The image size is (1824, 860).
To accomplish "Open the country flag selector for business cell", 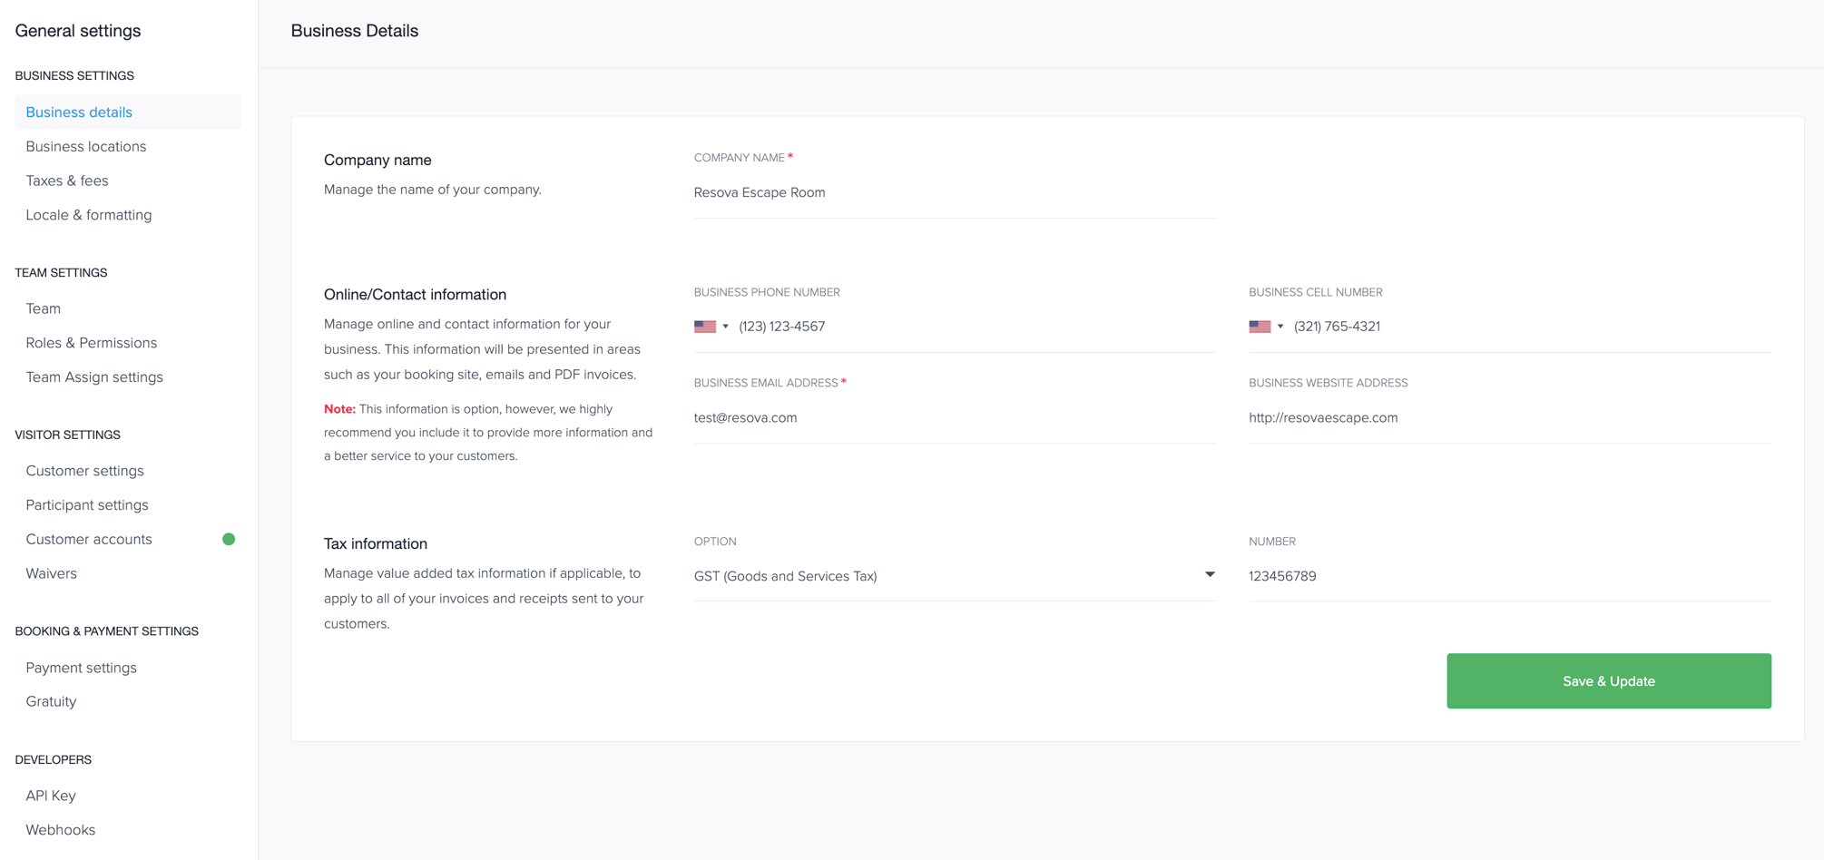I will tap(1260, 326).
